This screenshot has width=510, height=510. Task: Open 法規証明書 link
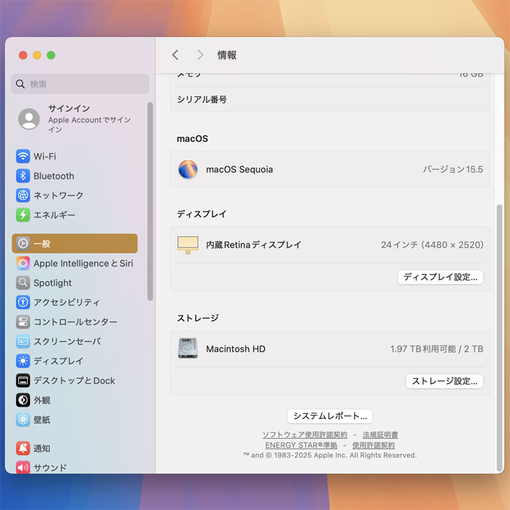click(x=380, y=435)
